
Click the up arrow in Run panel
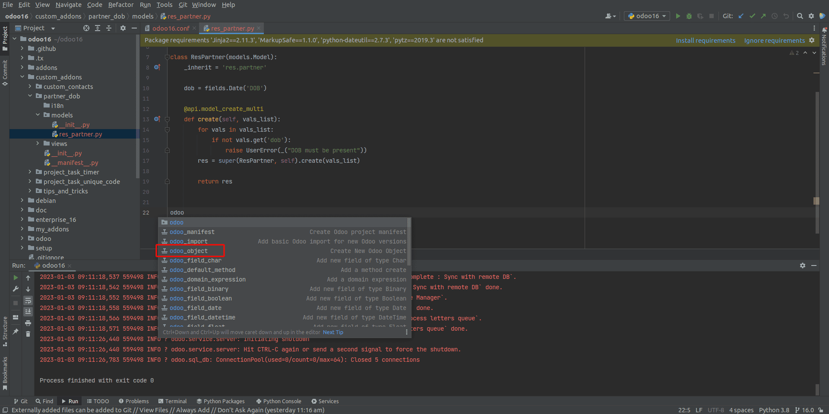click(x=28, y=278)
